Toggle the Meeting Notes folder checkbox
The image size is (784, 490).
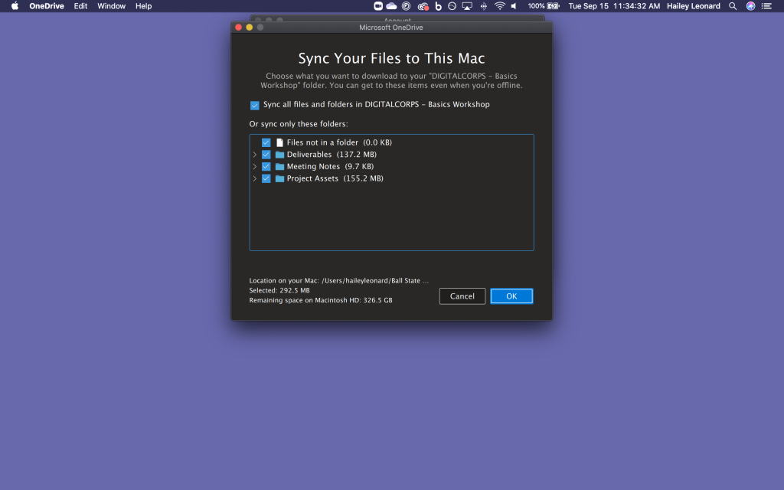click(x=266, y=167)
